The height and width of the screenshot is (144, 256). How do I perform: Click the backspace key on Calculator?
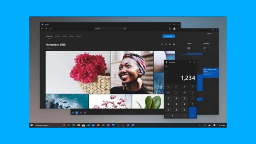point(184,92)
